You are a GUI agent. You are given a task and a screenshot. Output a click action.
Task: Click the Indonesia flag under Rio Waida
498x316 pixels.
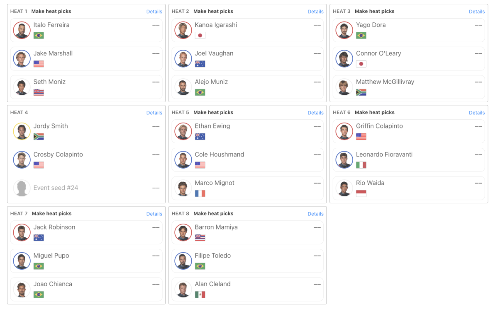coord(361,193)
